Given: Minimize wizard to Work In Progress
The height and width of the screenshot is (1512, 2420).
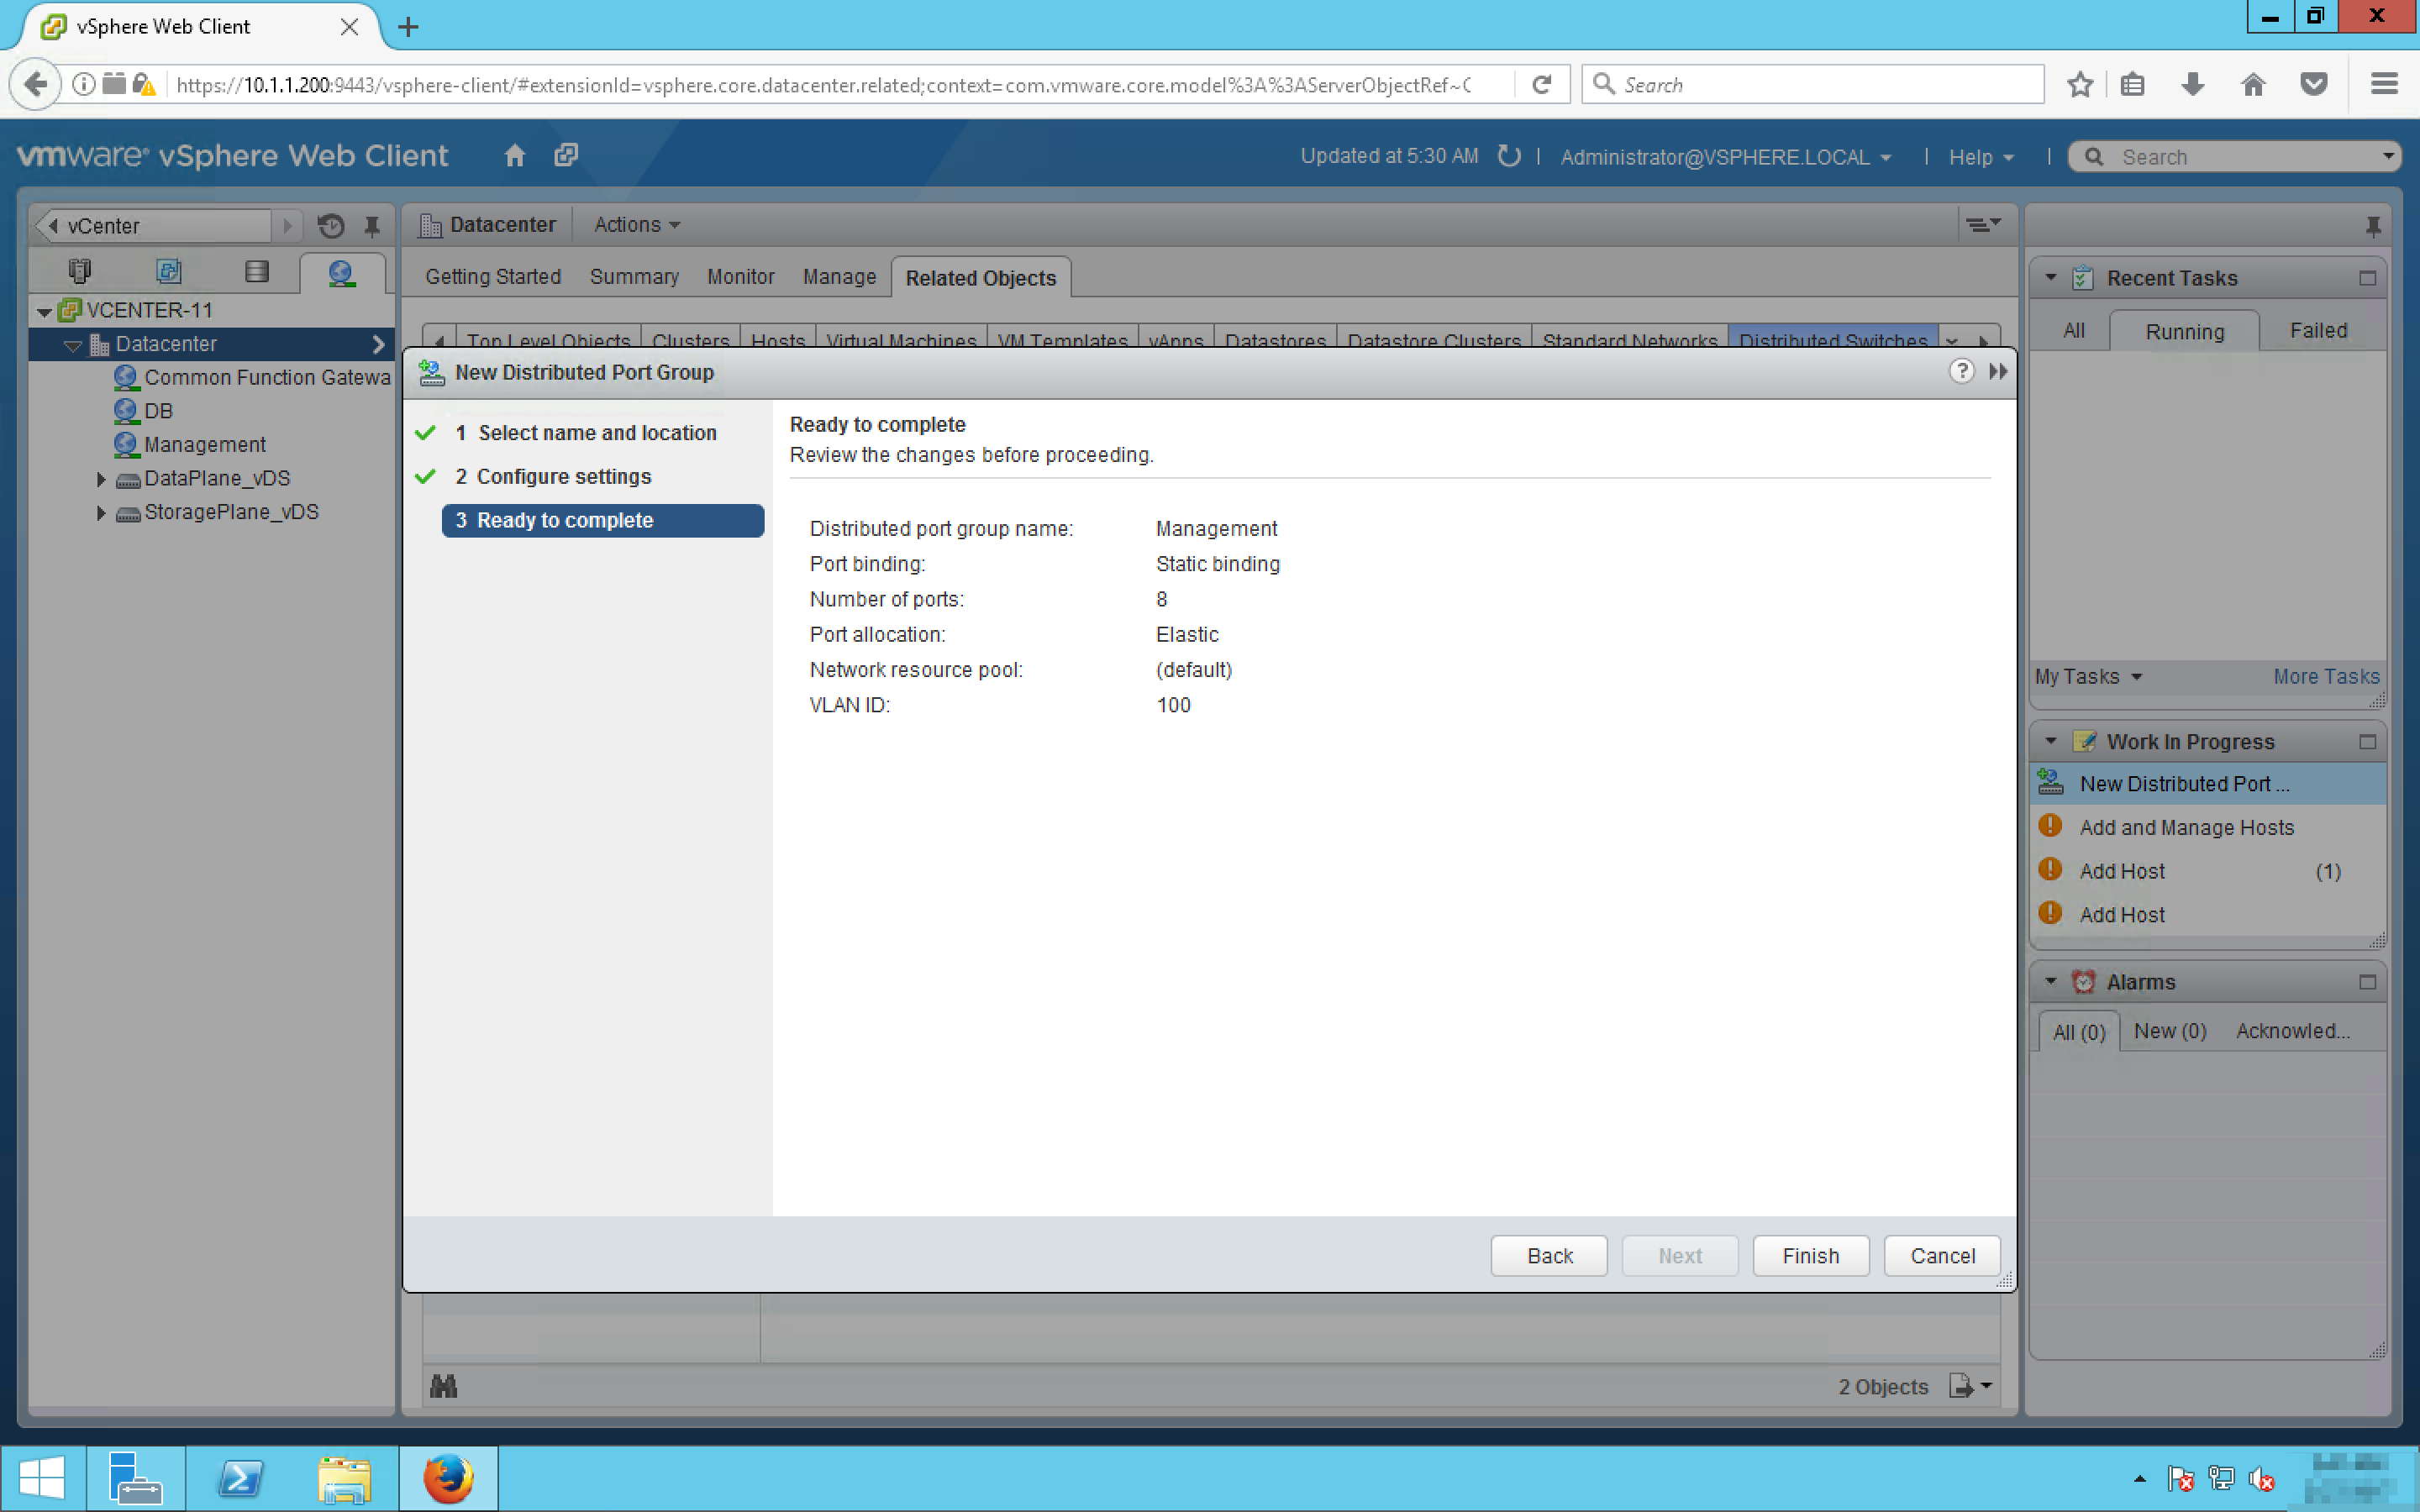Looking at the screenshot, I should [x=1998, y=372].
